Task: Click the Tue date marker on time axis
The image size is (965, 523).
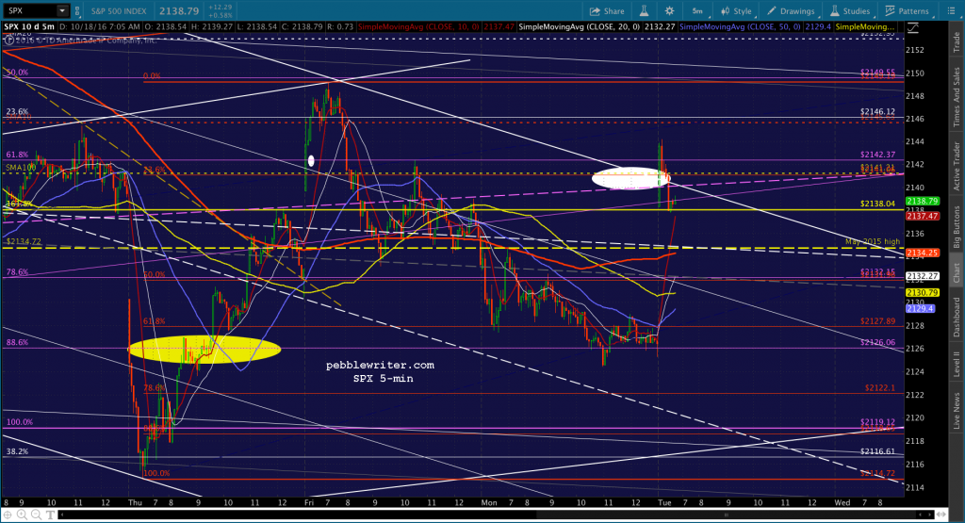Action: 664,502
